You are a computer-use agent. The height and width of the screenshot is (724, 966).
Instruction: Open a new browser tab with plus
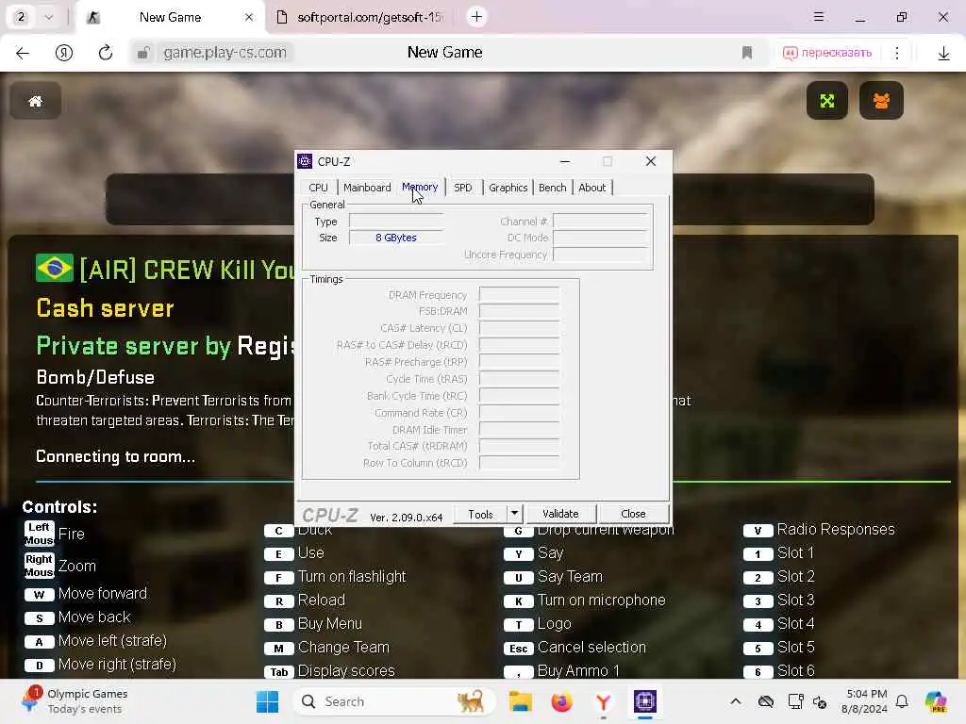(476, 17)
